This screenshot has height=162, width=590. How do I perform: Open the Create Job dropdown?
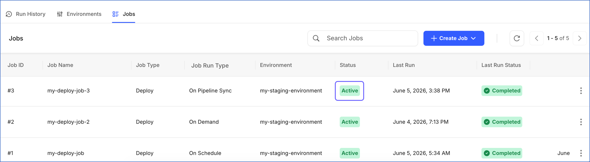tap(454, 38)
